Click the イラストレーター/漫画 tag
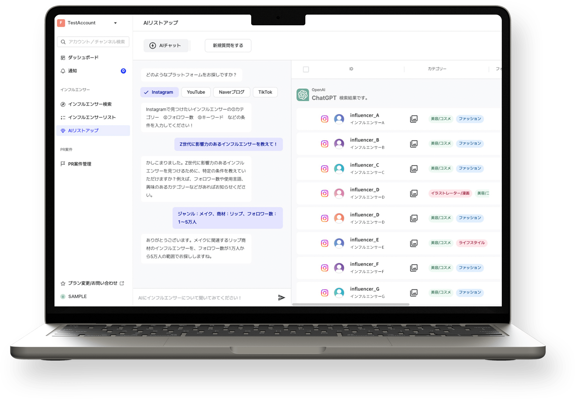 (450, 193)
